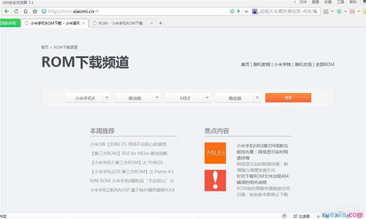Click the orange 搜索 button
This screenshot has height=219, width=366.
[x=288, y=98]
